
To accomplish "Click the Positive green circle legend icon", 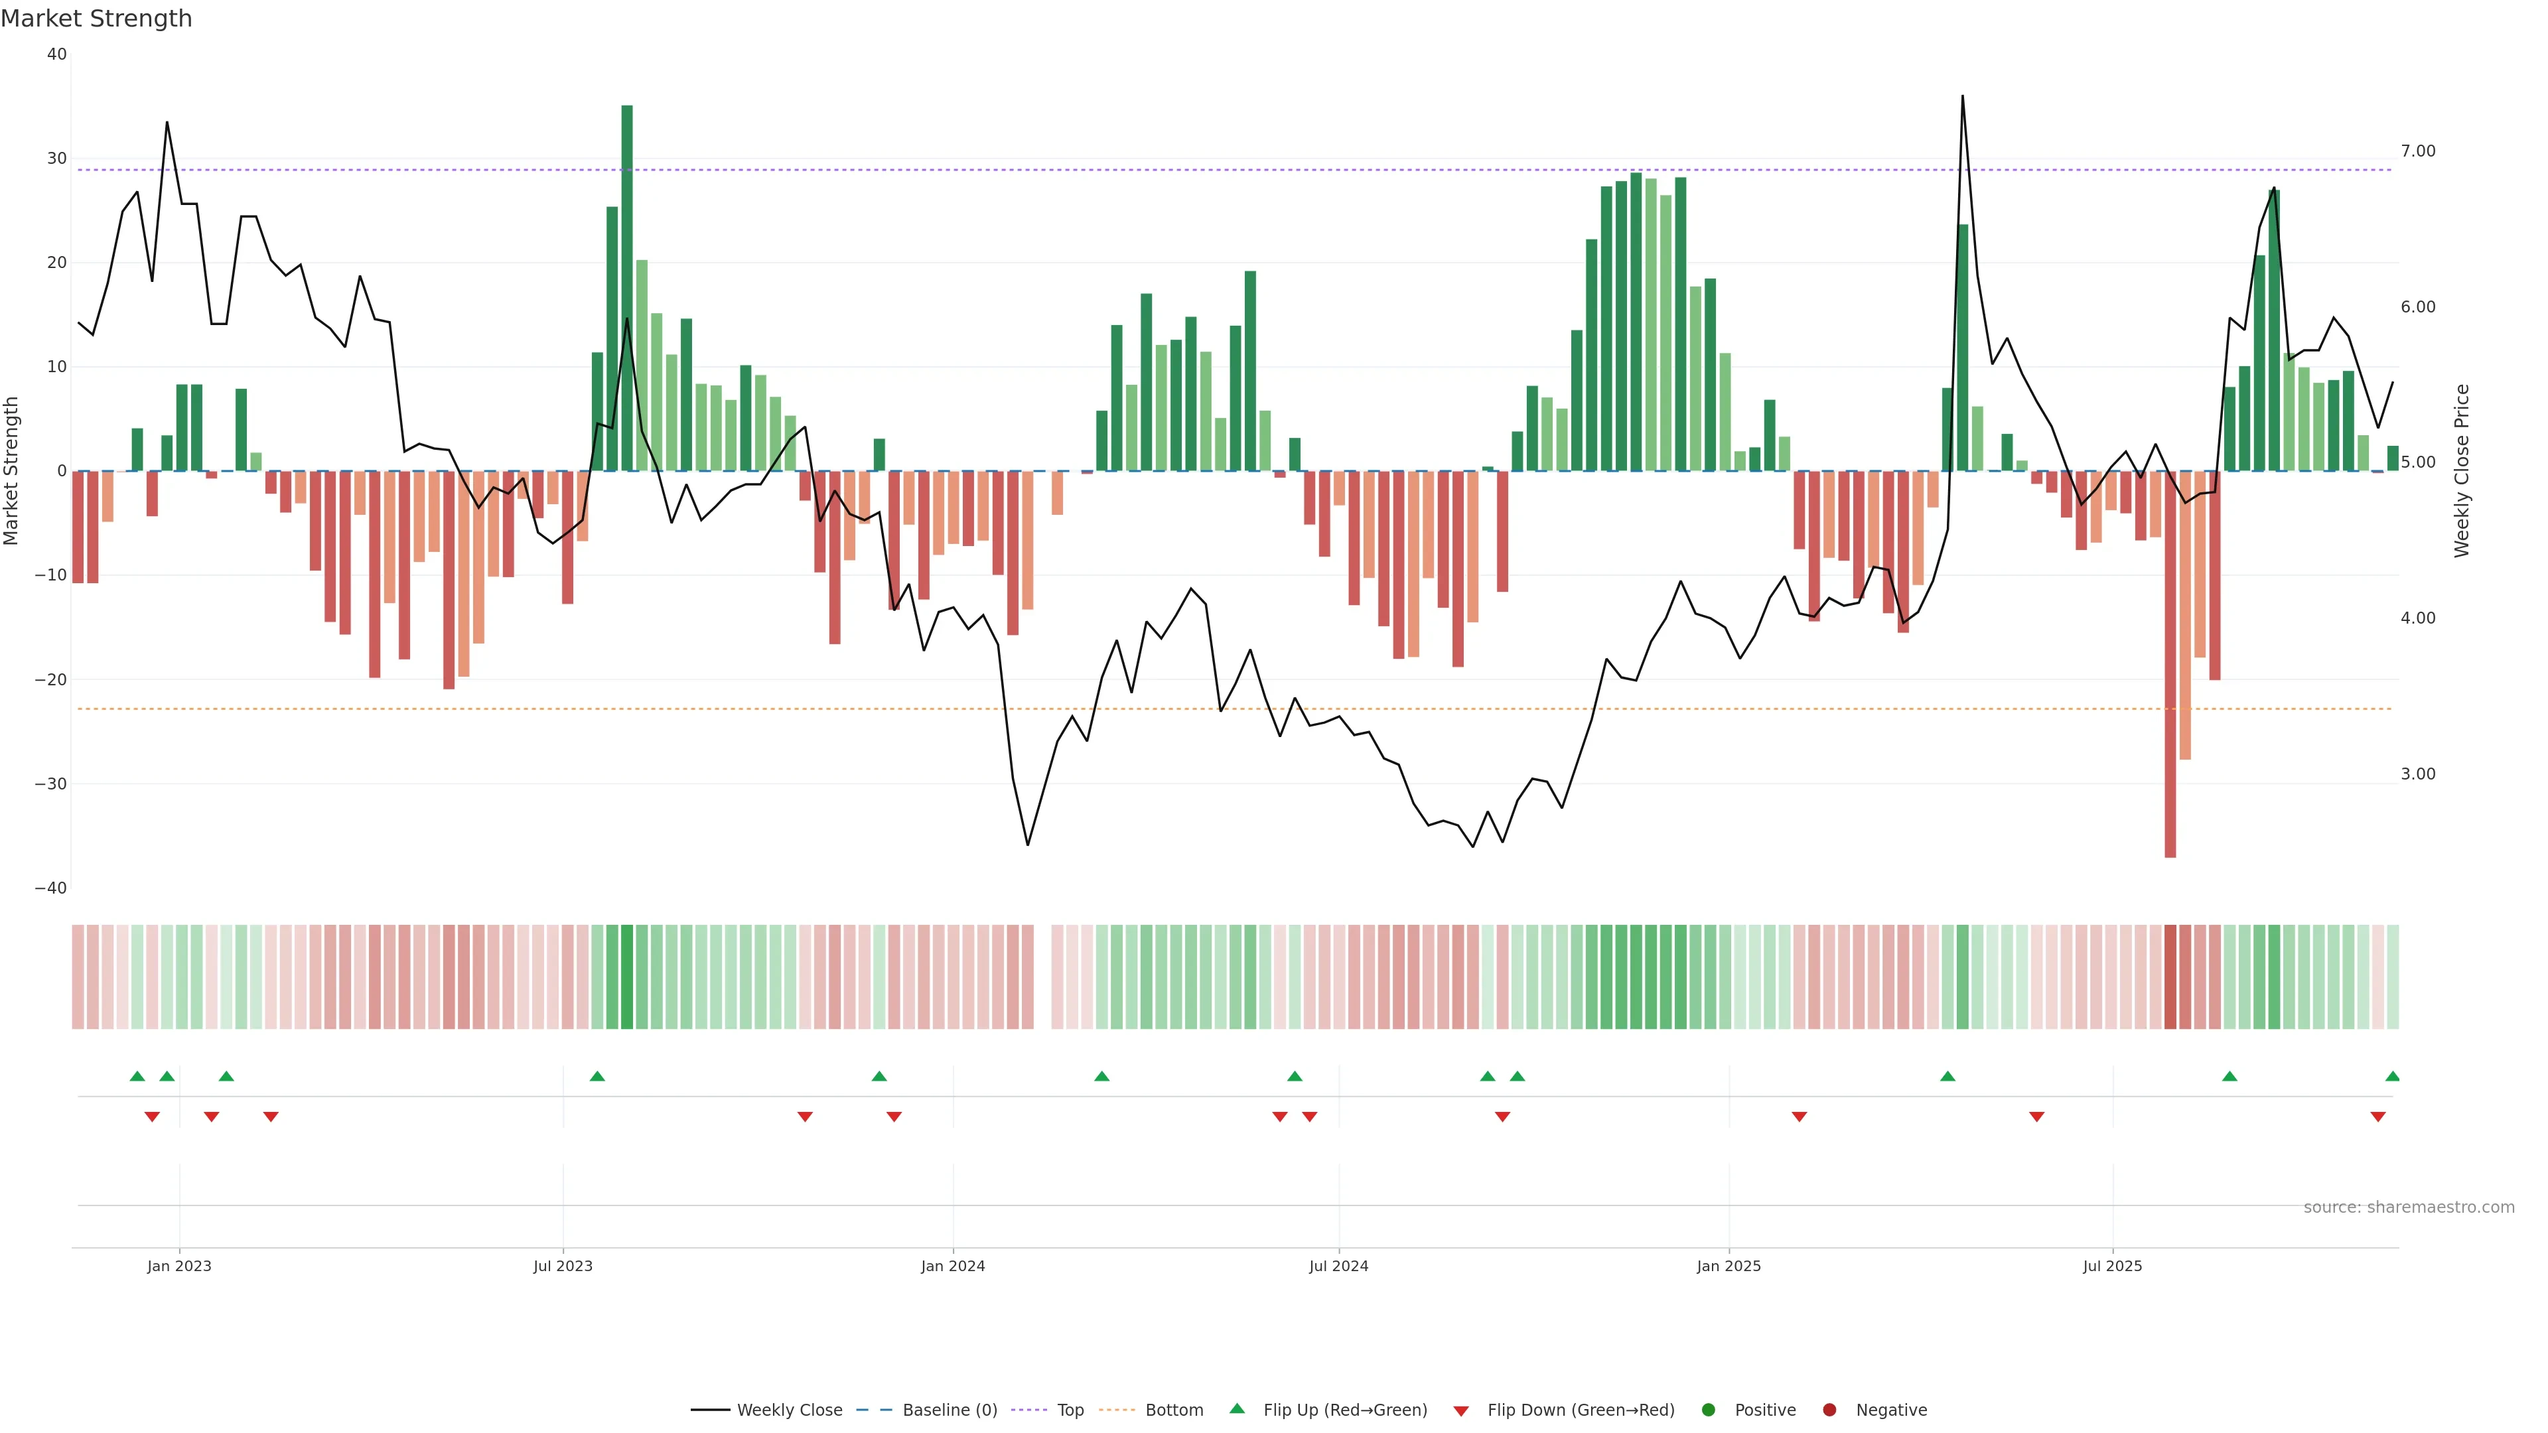I will tap(1708, 1410).
